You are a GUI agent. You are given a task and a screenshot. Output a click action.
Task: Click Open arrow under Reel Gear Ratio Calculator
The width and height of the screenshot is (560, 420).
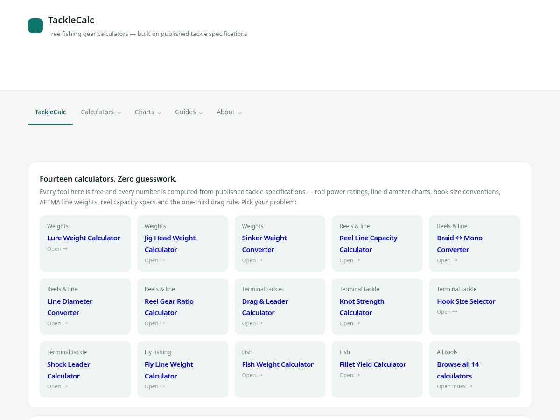pos(155,323)
